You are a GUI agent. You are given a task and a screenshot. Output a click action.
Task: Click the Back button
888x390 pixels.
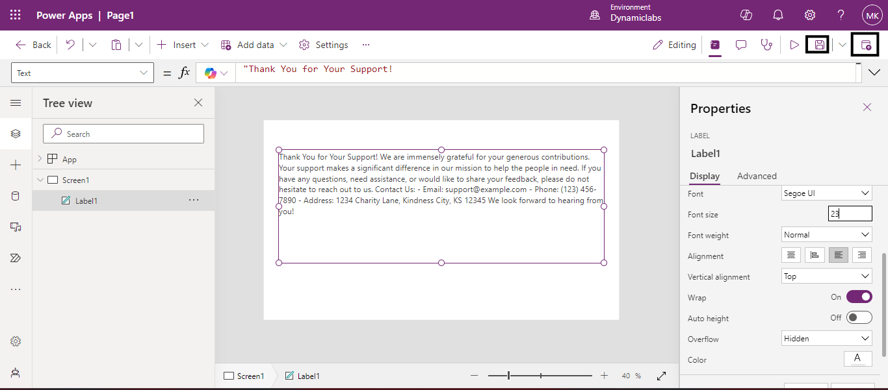(x=33, y=45)
